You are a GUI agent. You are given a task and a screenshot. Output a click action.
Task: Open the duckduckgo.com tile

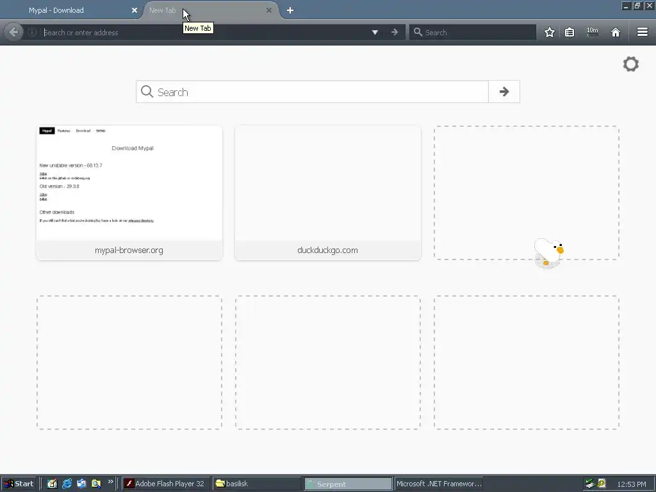(327, 193)
